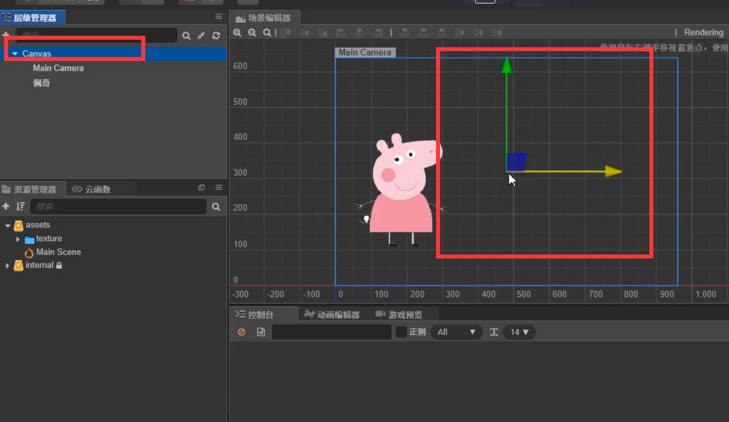Image resolution: width=729 pixels, height=422 pixels.
Task: Click the Main Camera label in scene
Action: click(x=364, y=52)
